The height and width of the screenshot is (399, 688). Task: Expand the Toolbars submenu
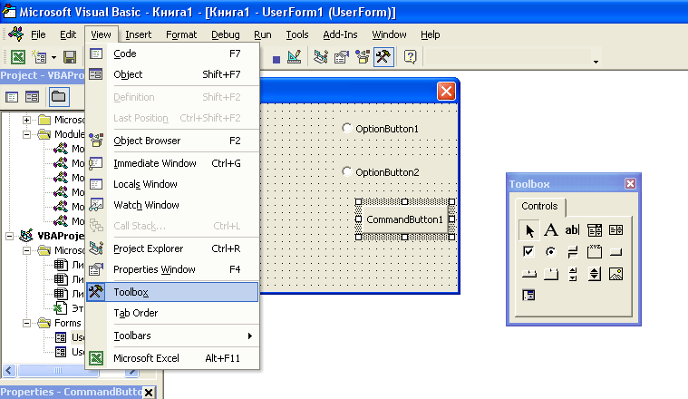[x=173, y=336]
